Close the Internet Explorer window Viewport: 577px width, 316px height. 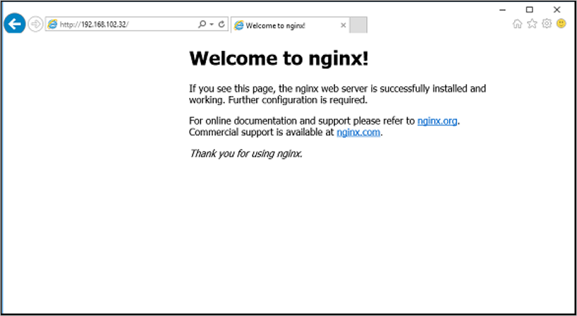[x=557, y=10]
